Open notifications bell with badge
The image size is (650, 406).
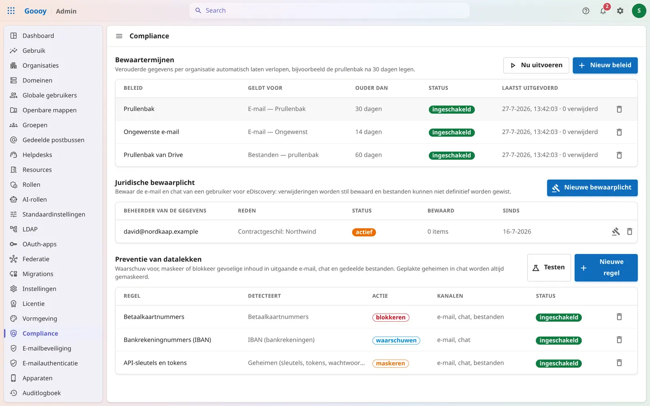click(603, 11)
